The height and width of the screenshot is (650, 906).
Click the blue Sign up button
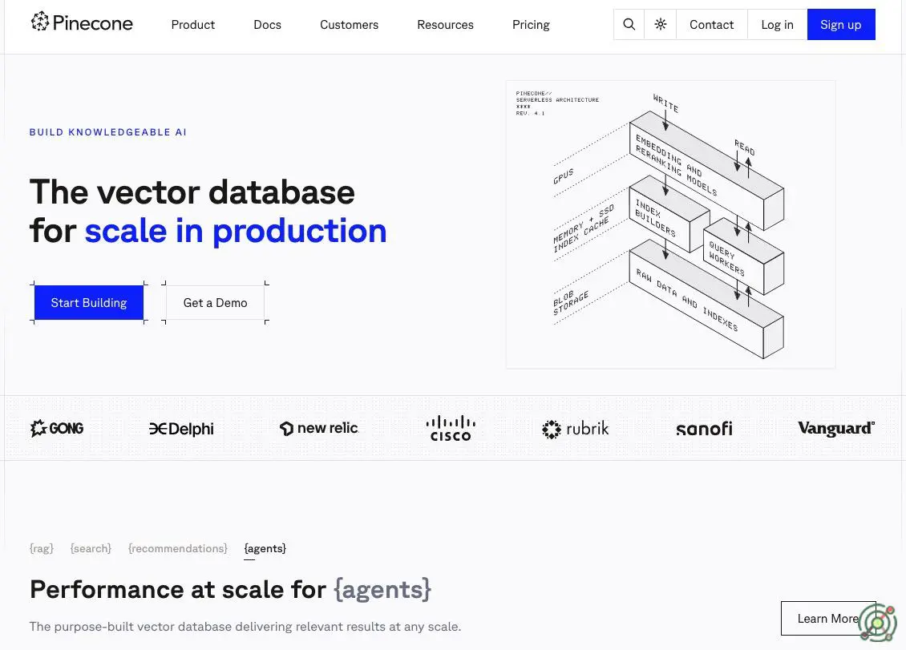click(841, 24)
